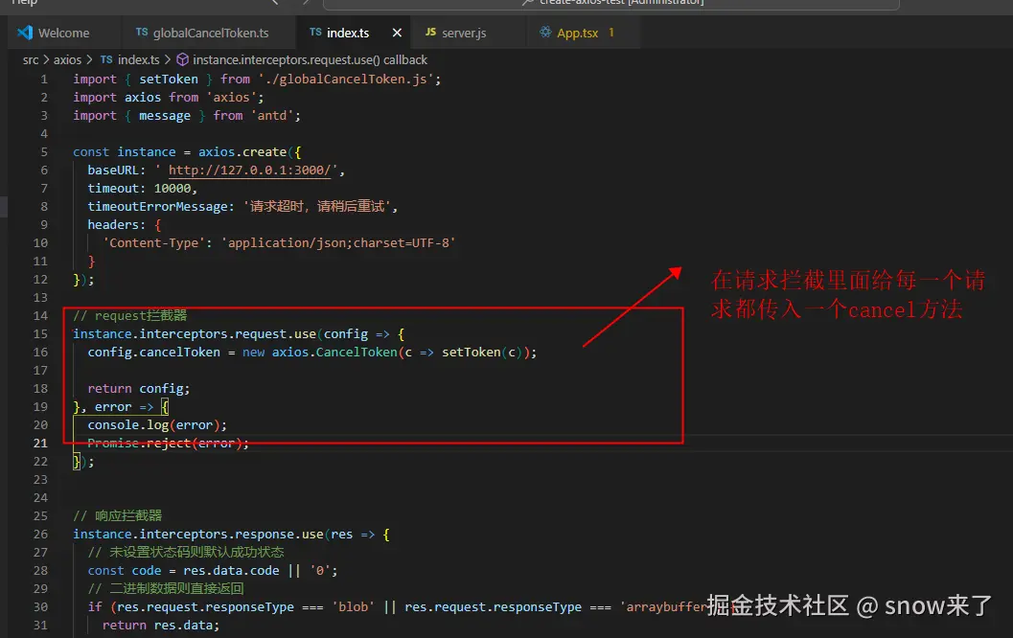Click the '// request拦截器' comment

click(x=129, y=316)
